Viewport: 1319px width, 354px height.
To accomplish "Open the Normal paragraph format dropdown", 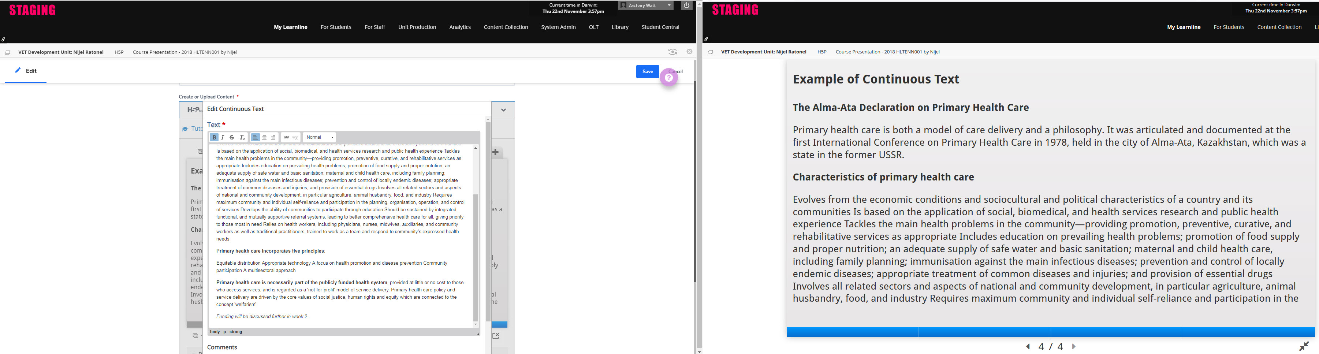I will pos(320,137).
